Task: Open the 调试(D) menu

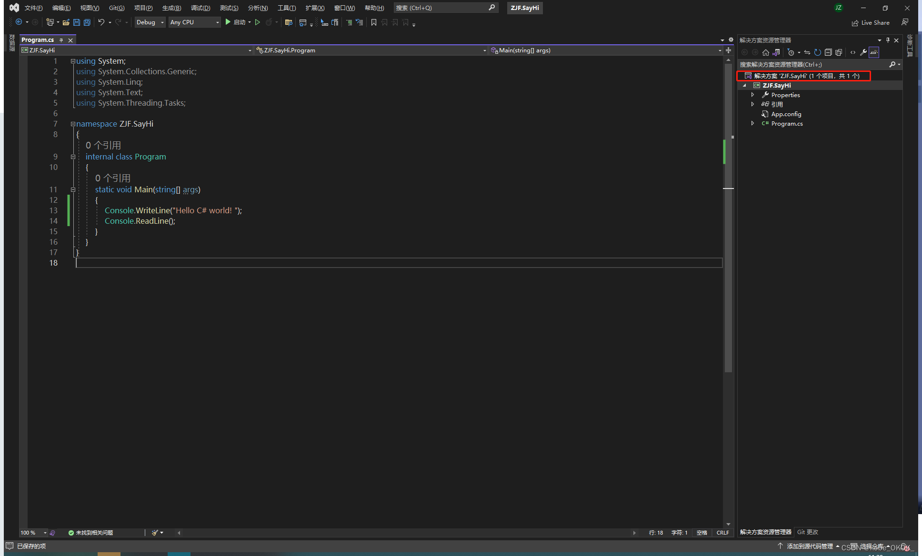Action: pyautogui.click(x=200, y=8)
